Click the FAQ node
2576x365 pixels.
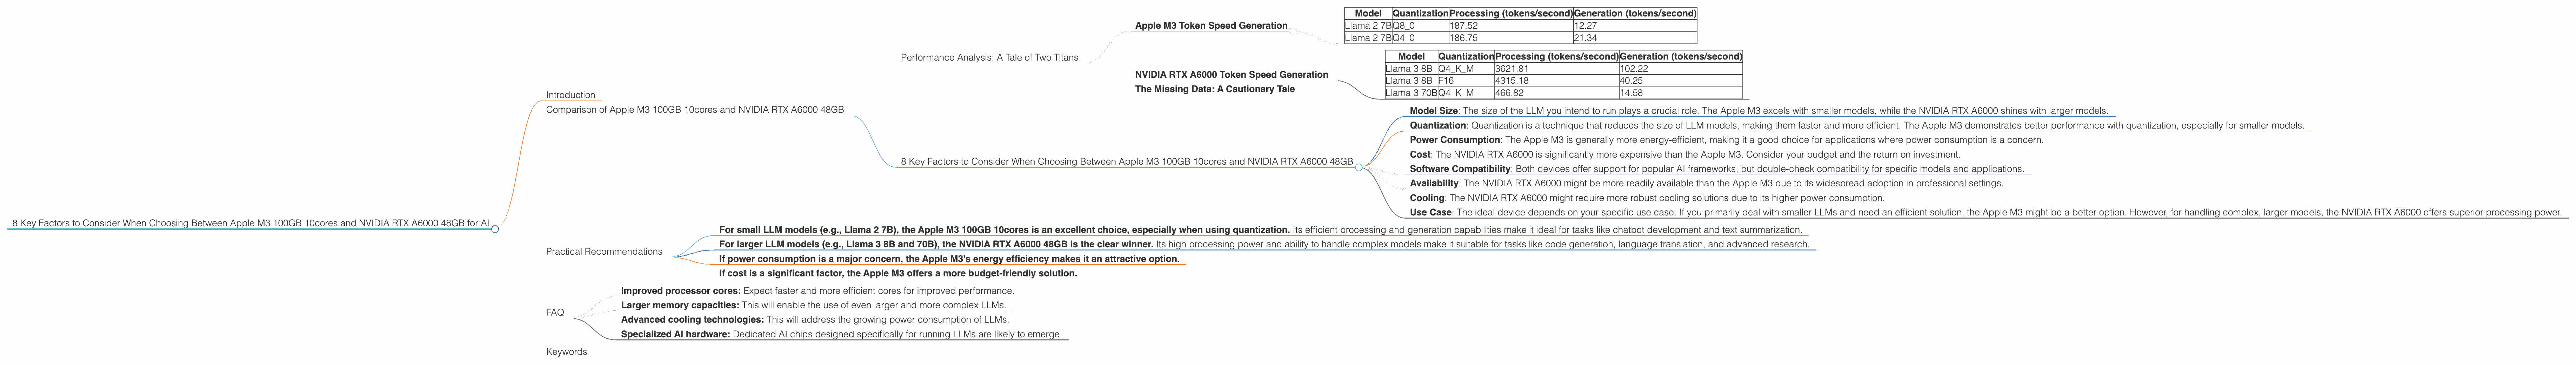tap(555, 312)
